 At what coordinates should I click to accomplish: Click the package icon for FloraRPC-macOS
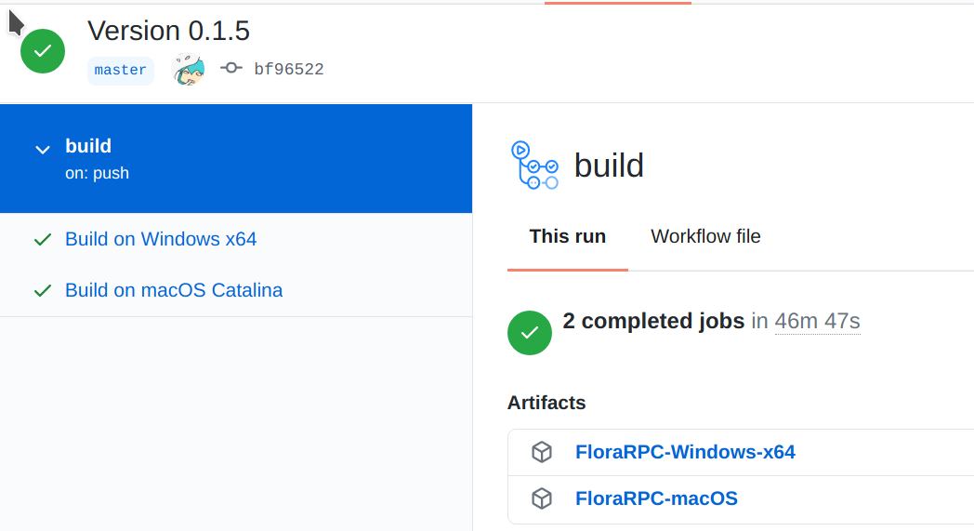tap(541, 498)
